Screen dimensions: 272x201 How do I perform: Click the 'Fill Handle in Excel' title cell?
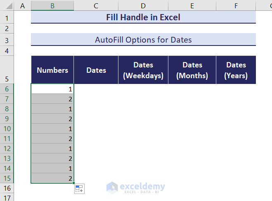pyautogui.click(x=143, y=17)
